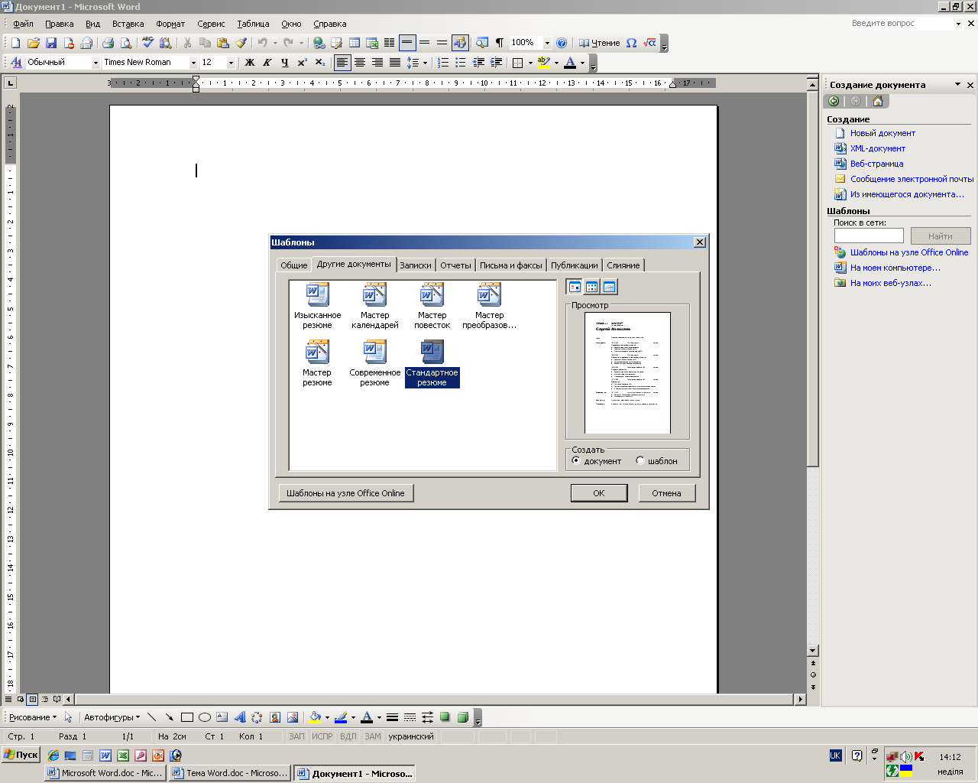This screenshot has height=783, width=978.
Task: Click Шаблоны на узле Office Online button
Action: pyautogui.click(x=345, y=493)
